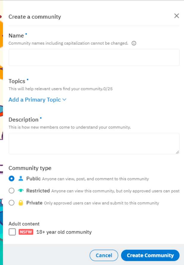The image size is (184, 265).
Task: Click the chevron next to Primary Topic
Action: coord(64,100)
